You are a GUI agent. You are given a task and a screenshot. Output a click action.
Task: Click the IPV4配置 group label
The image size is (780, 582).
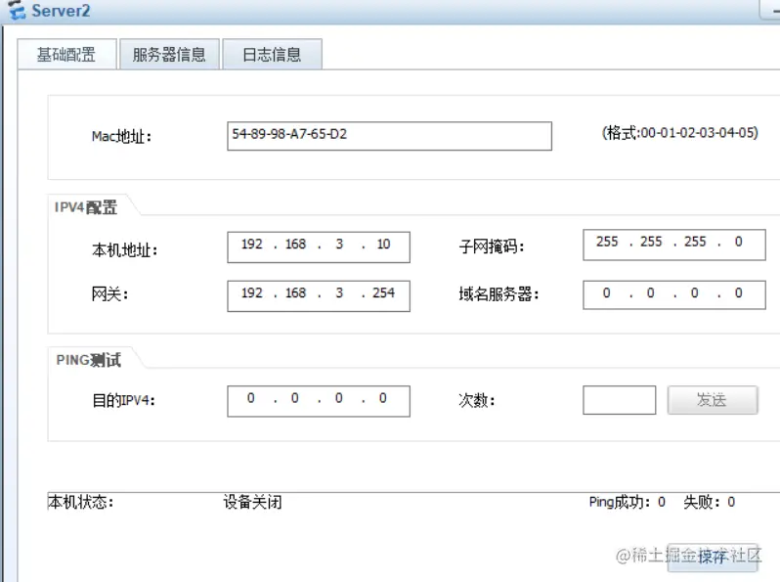pos(86,207)
